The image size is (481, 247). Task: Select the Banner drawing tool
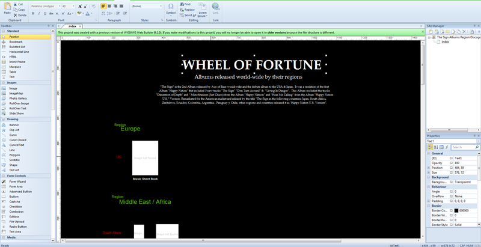click(14, 125)
